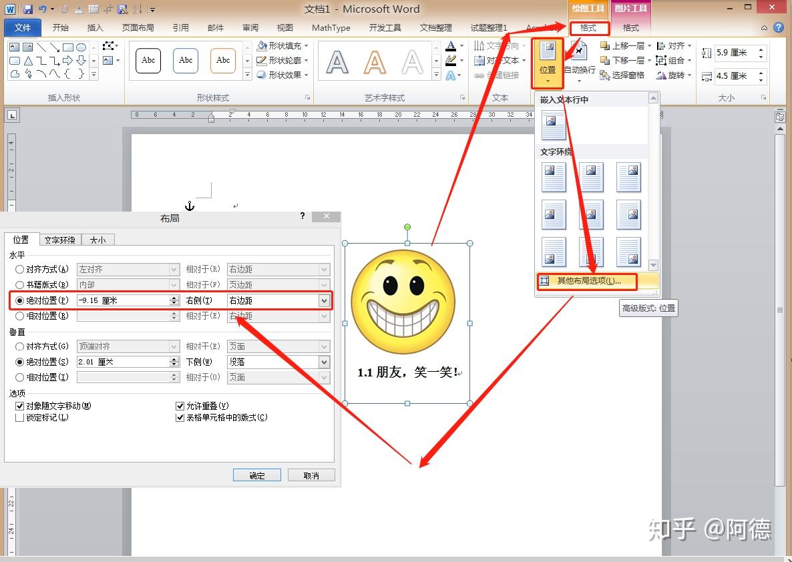Choose the bottom-right text wrapping position thumbnail
The height and width of the screenshot is (562, 792).
point(629,252)
